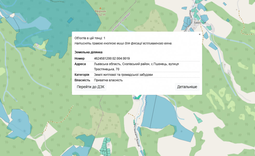This screenshot has height=156, width=255.
Task: Click the 'Землі житлової та громадської забудови' category value
Action: tap(123, 75)
